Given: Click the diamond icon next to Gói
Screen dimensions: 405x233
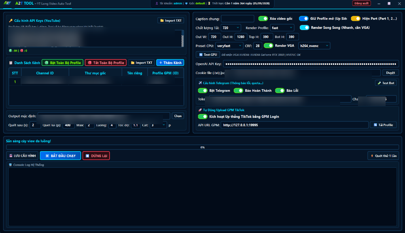Looking at the screenshot, I should click(x=186, y=3).
